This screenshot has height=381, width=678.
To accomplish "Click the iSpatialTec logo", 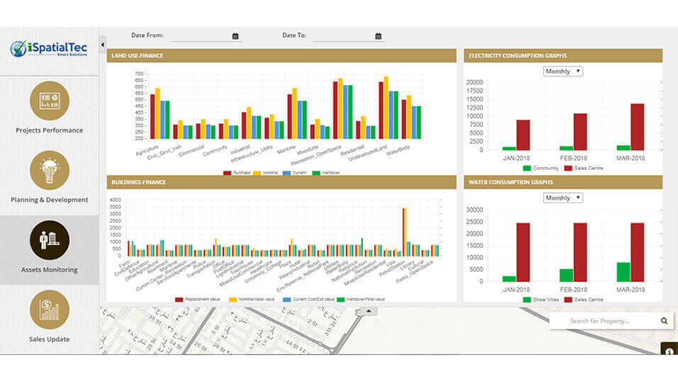I will pos(49,50).
